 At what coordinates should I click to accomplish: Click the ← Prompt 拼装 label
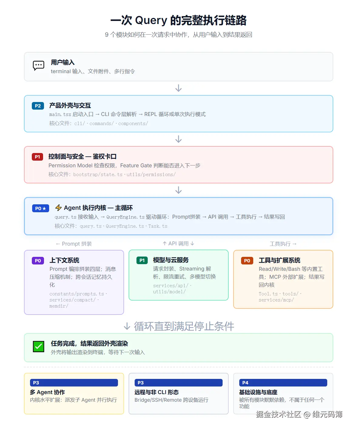pos(74,243)
